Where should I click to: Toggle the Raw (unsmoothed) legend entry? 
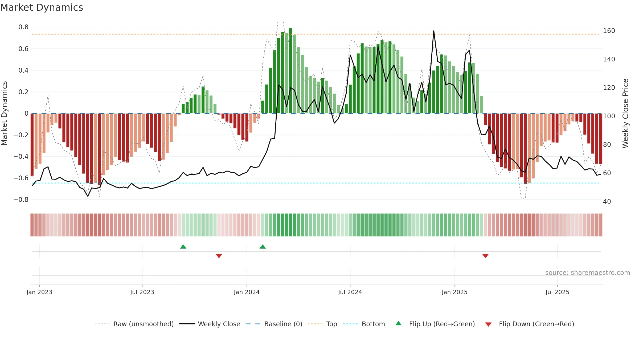134,324
